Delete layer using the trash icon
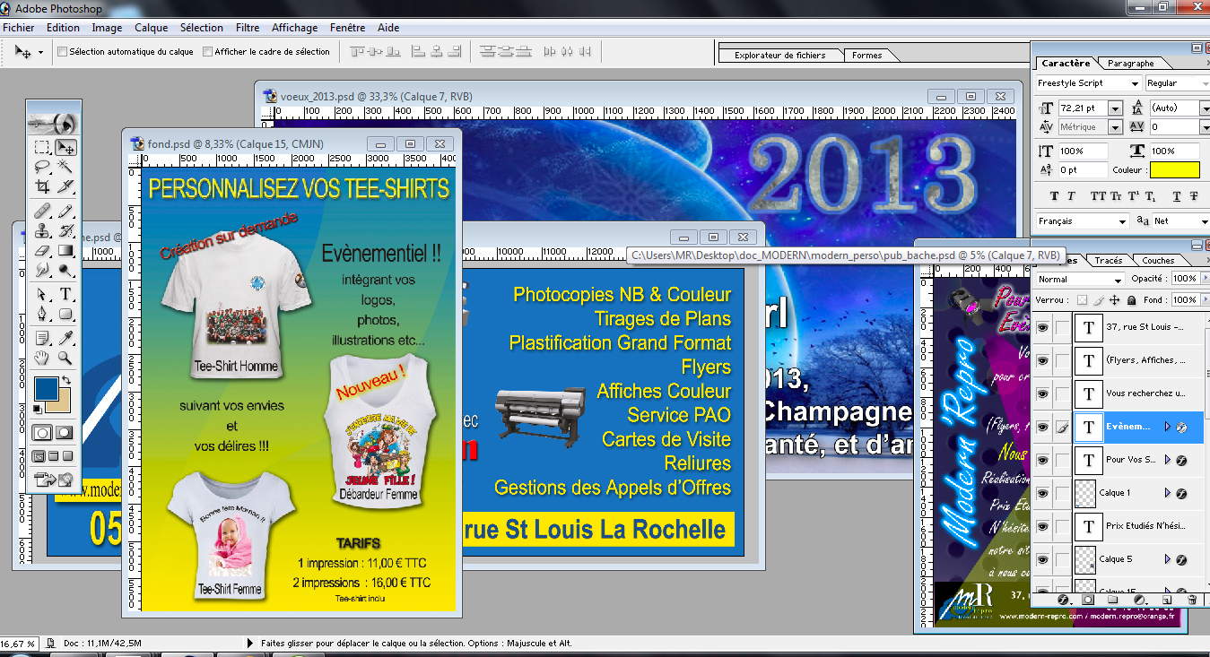Screen dimensions: 1210x657 tap(1192, 599)
